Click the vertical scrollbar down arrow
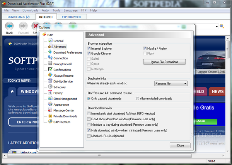 [x=228, y=151]
